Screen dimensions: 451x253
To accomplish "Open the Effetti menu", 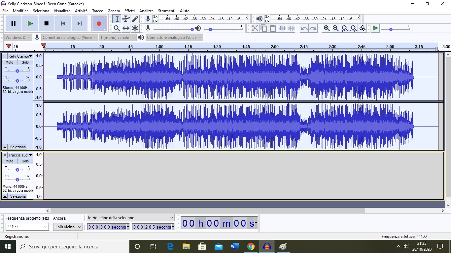I will click(x=130, y=11).
